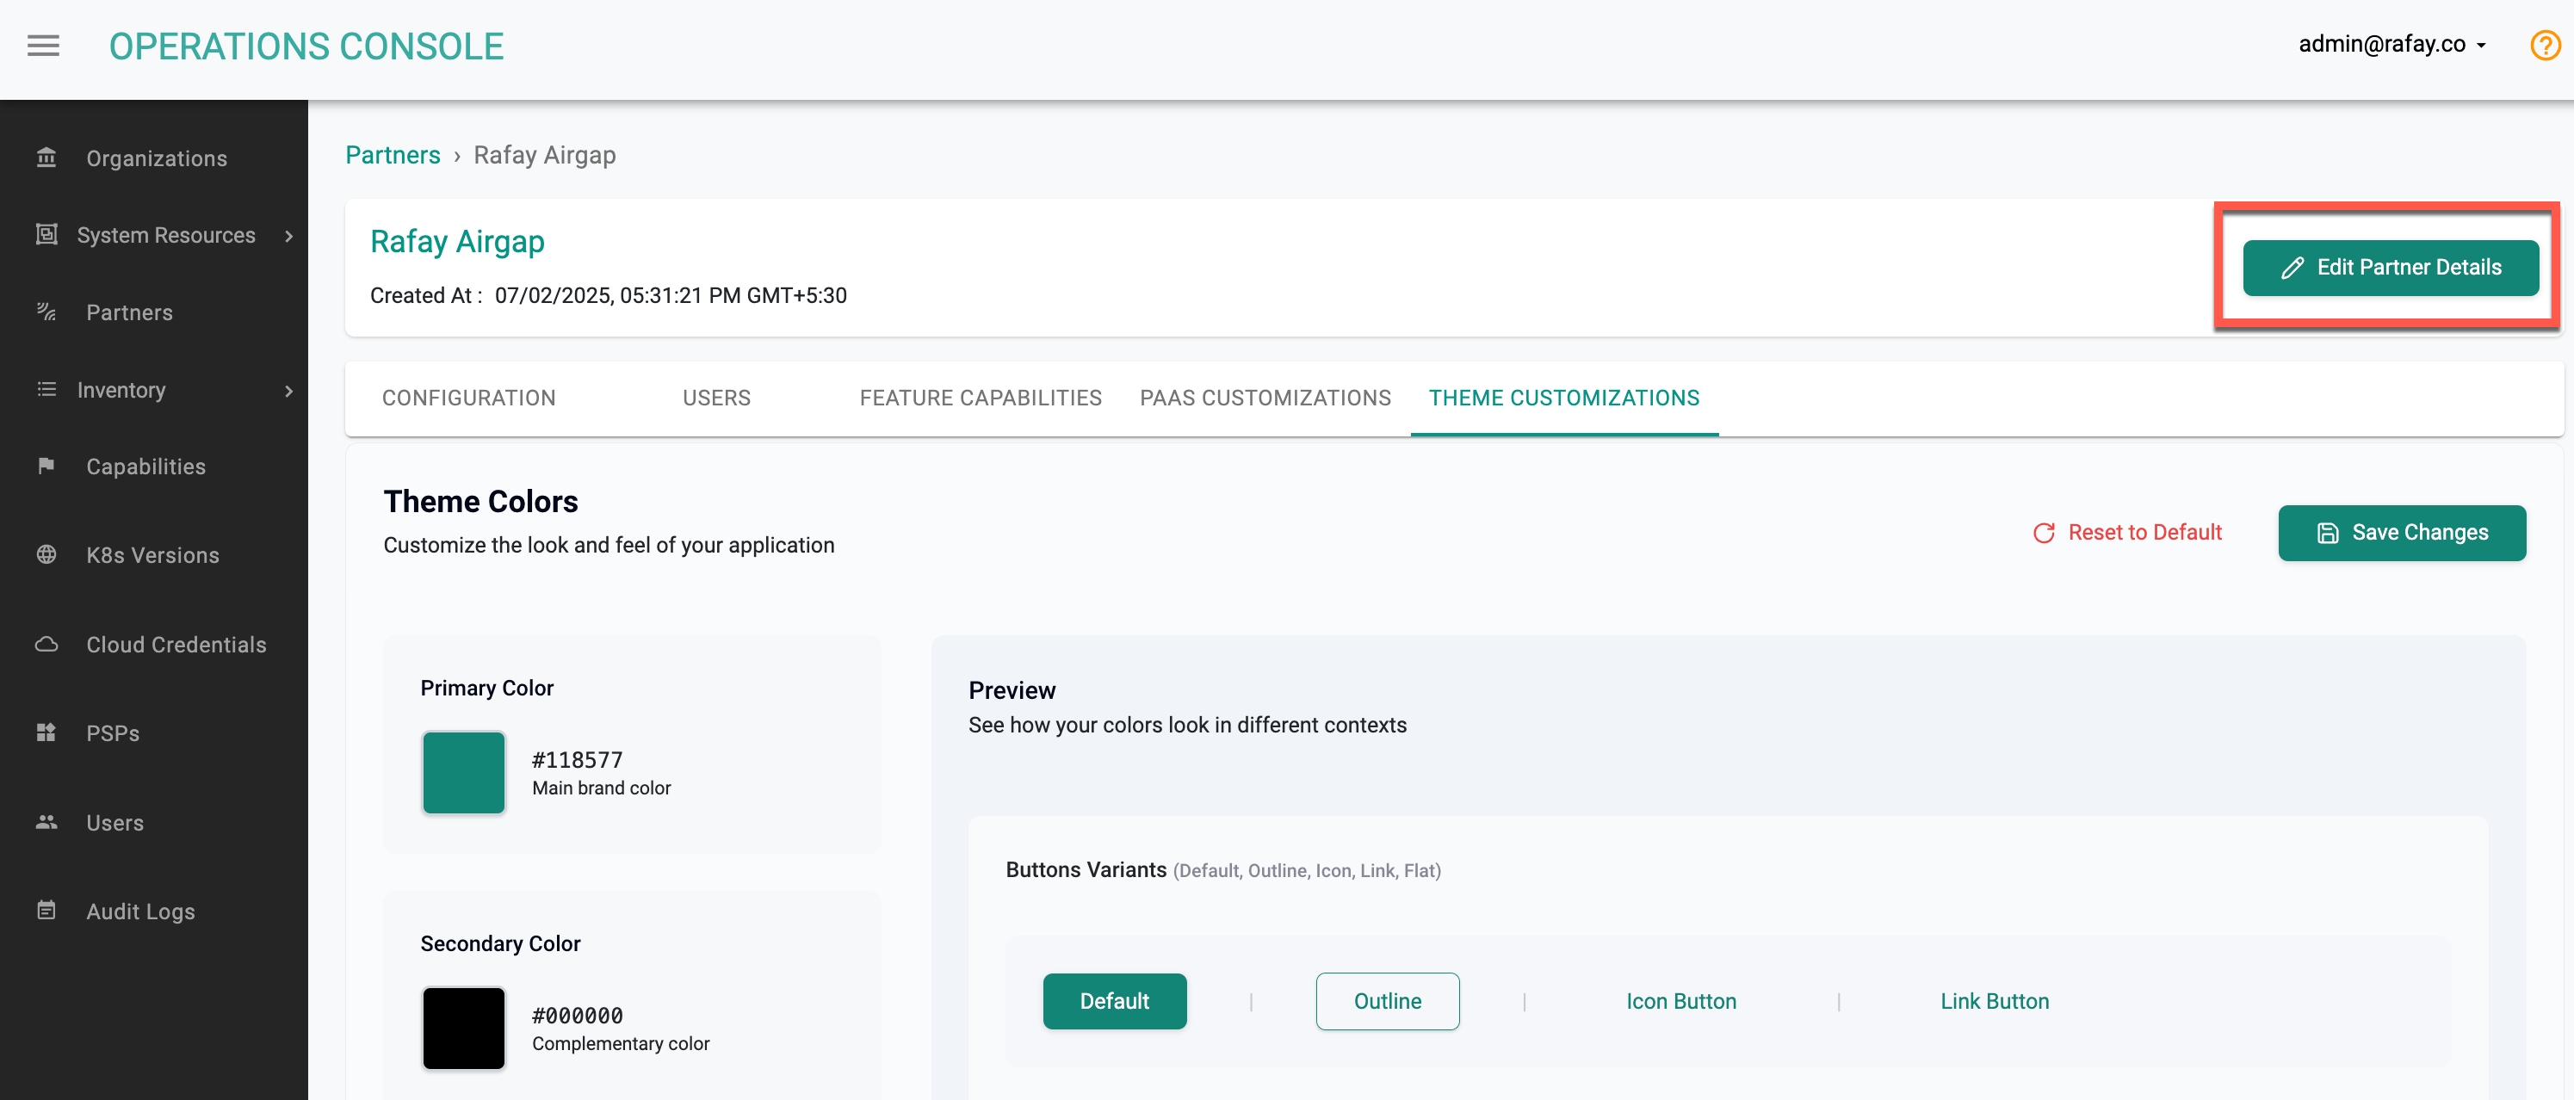Click the floppy disk icon in Save Changes
This screenshot has width=2574, height=1100.
tap(2327, 534)
